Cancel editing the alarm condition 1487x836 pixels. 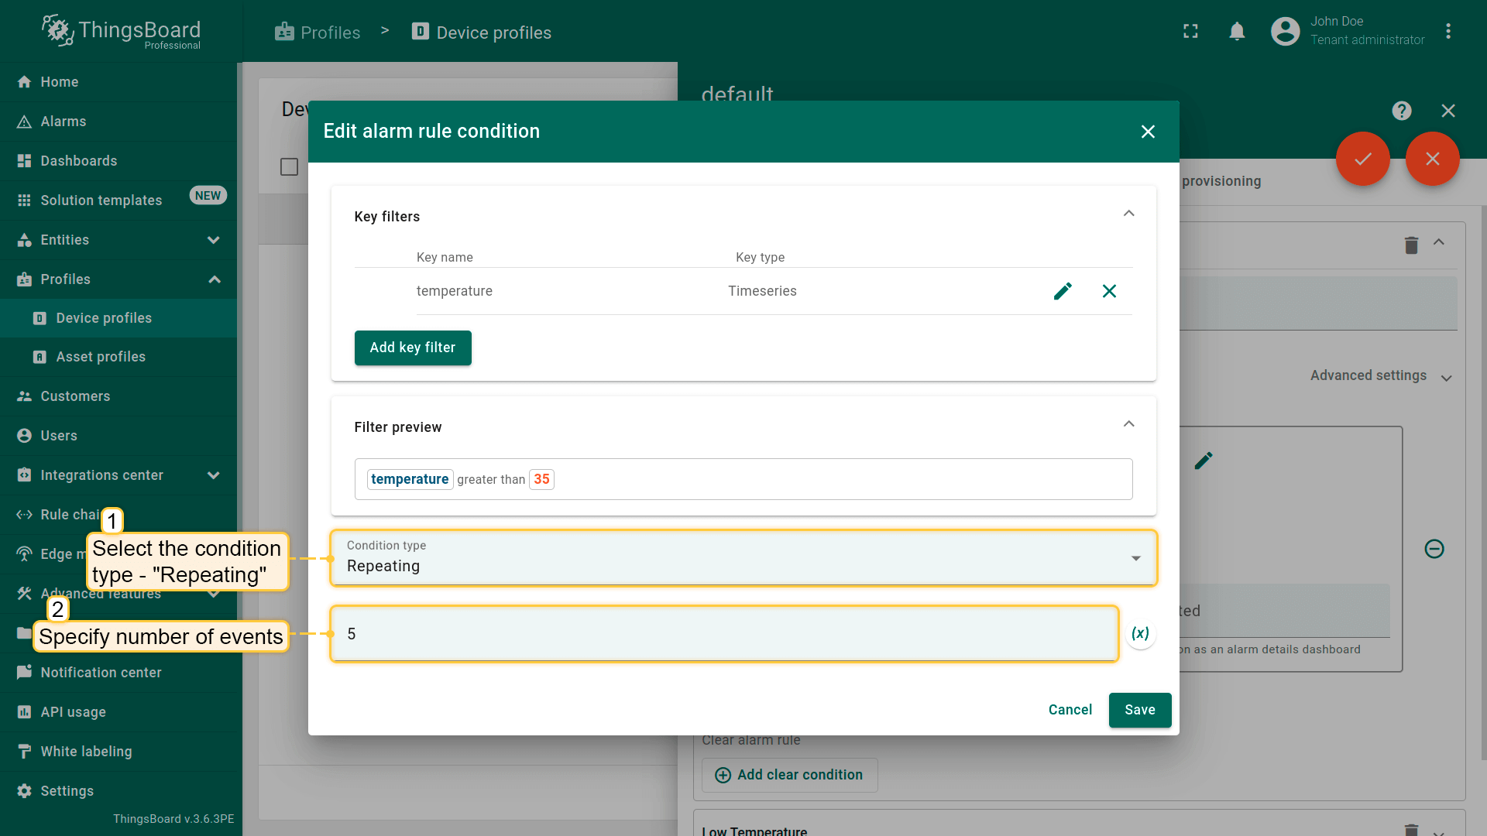pos(1070,710)
